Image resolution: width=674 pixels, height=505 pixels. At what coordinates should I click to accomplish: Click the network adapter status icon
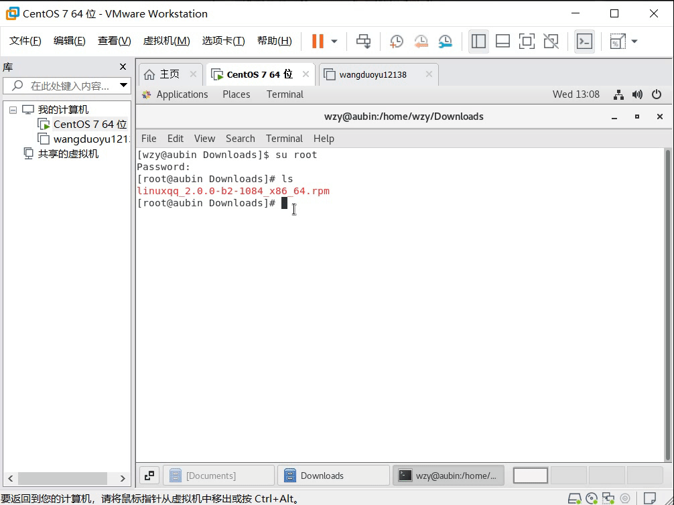[608, 499]
